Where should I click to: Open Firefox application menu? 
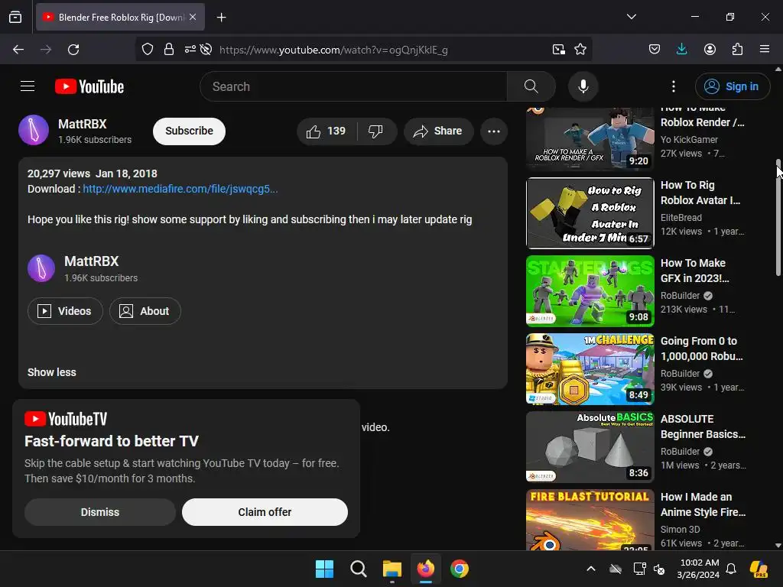pos(765,50)
